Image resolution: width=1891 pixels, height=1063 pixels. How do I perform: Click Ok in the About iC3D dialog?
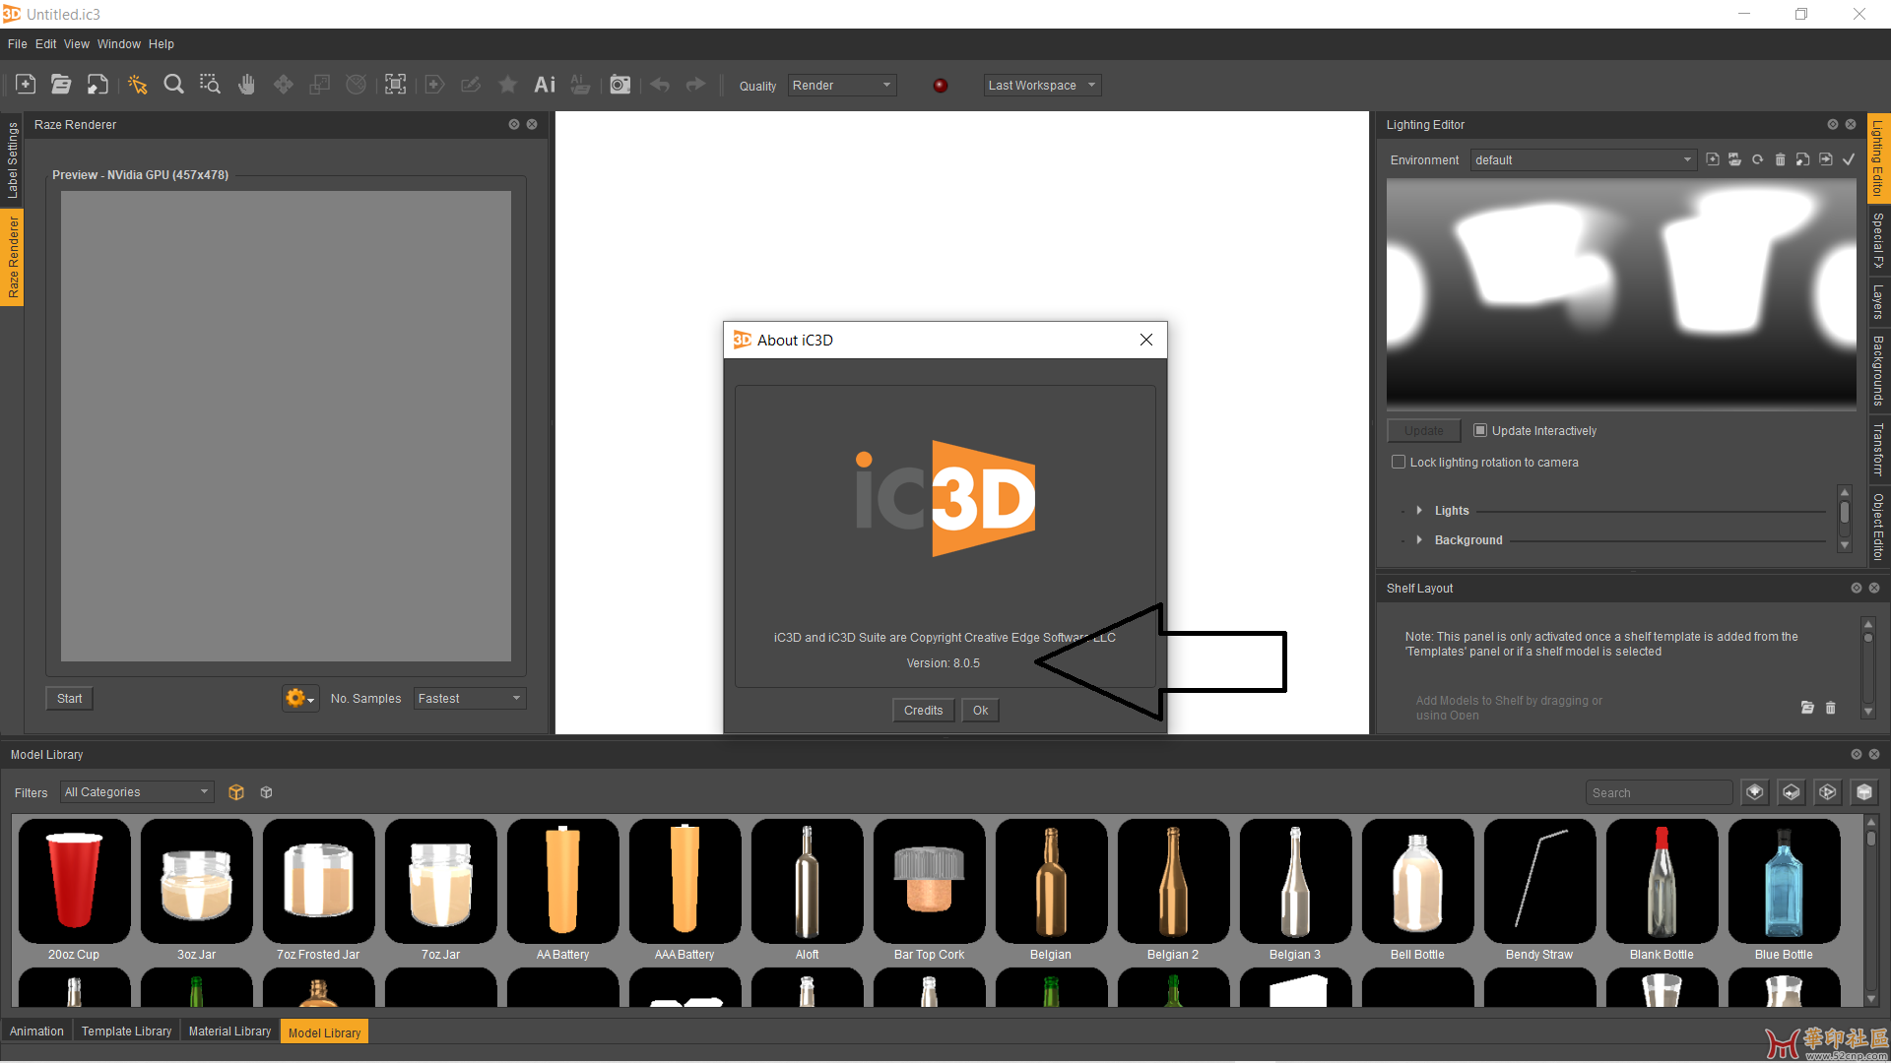(980, 710)
